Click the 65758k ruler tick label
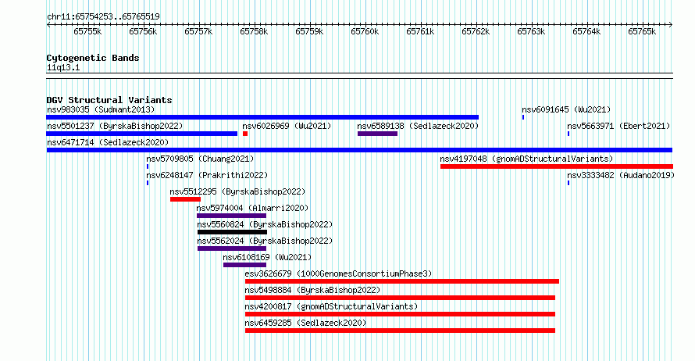This screenshot has width=695, height=361. click(x=254, y=31)
